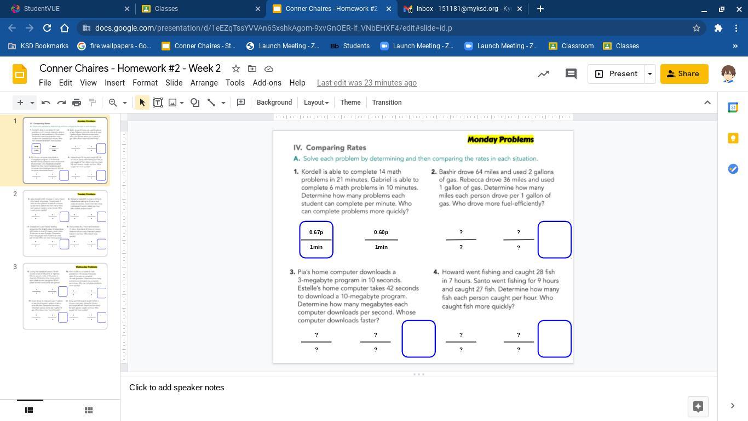748x421 pixels.
Task: Switch to grid view
Action: pyautogui.click(x=88, y=410)
